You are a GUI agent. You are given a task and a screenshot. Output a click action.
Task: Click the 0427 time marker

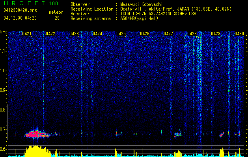coord(168,33)
